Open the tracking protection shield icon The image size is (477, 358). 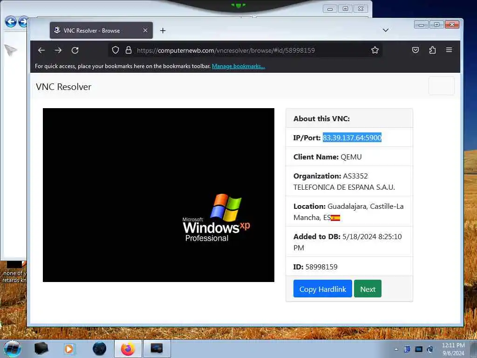pos(116,50)
